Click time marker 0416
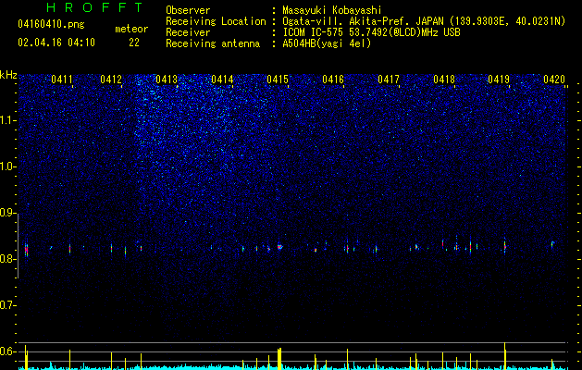This screenshot has width=582, height=370. click(333, 79)
